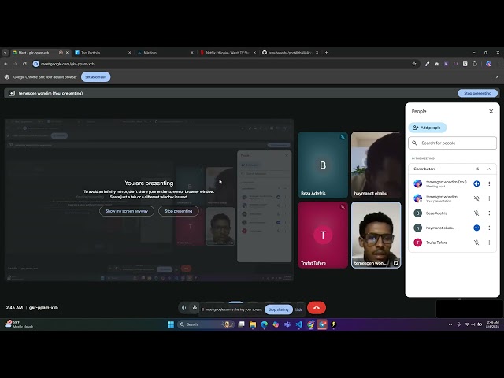
Task: Click the address bar URL
Action: pos(68,64)
